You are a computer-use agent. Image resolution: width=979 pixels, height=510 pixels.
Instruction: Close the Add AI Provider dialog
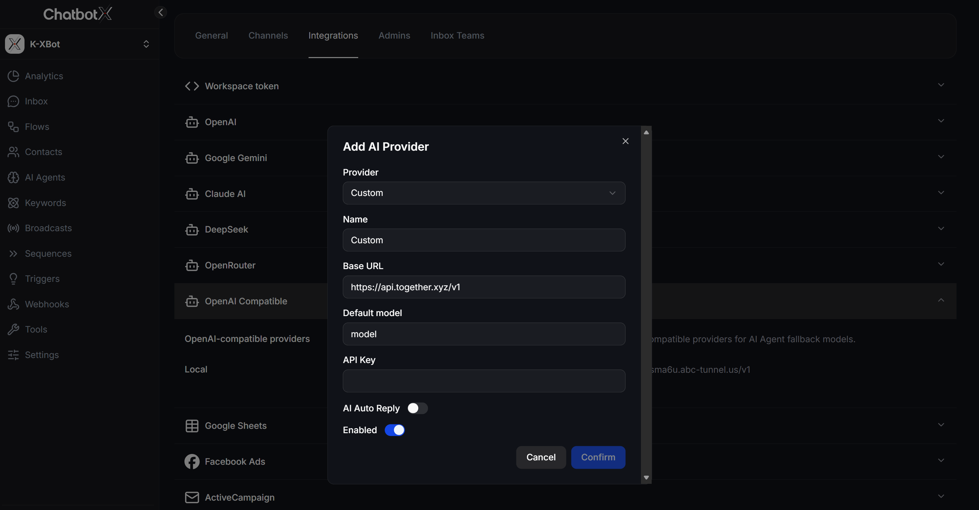click(x=626, y=141)
